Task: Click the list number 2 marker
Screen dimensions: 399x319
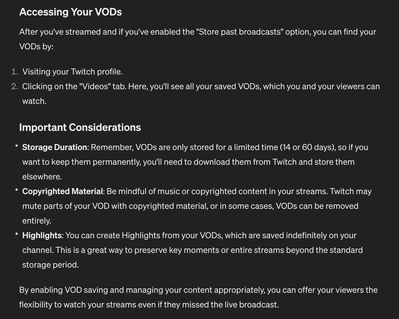Action: [15, 87]
